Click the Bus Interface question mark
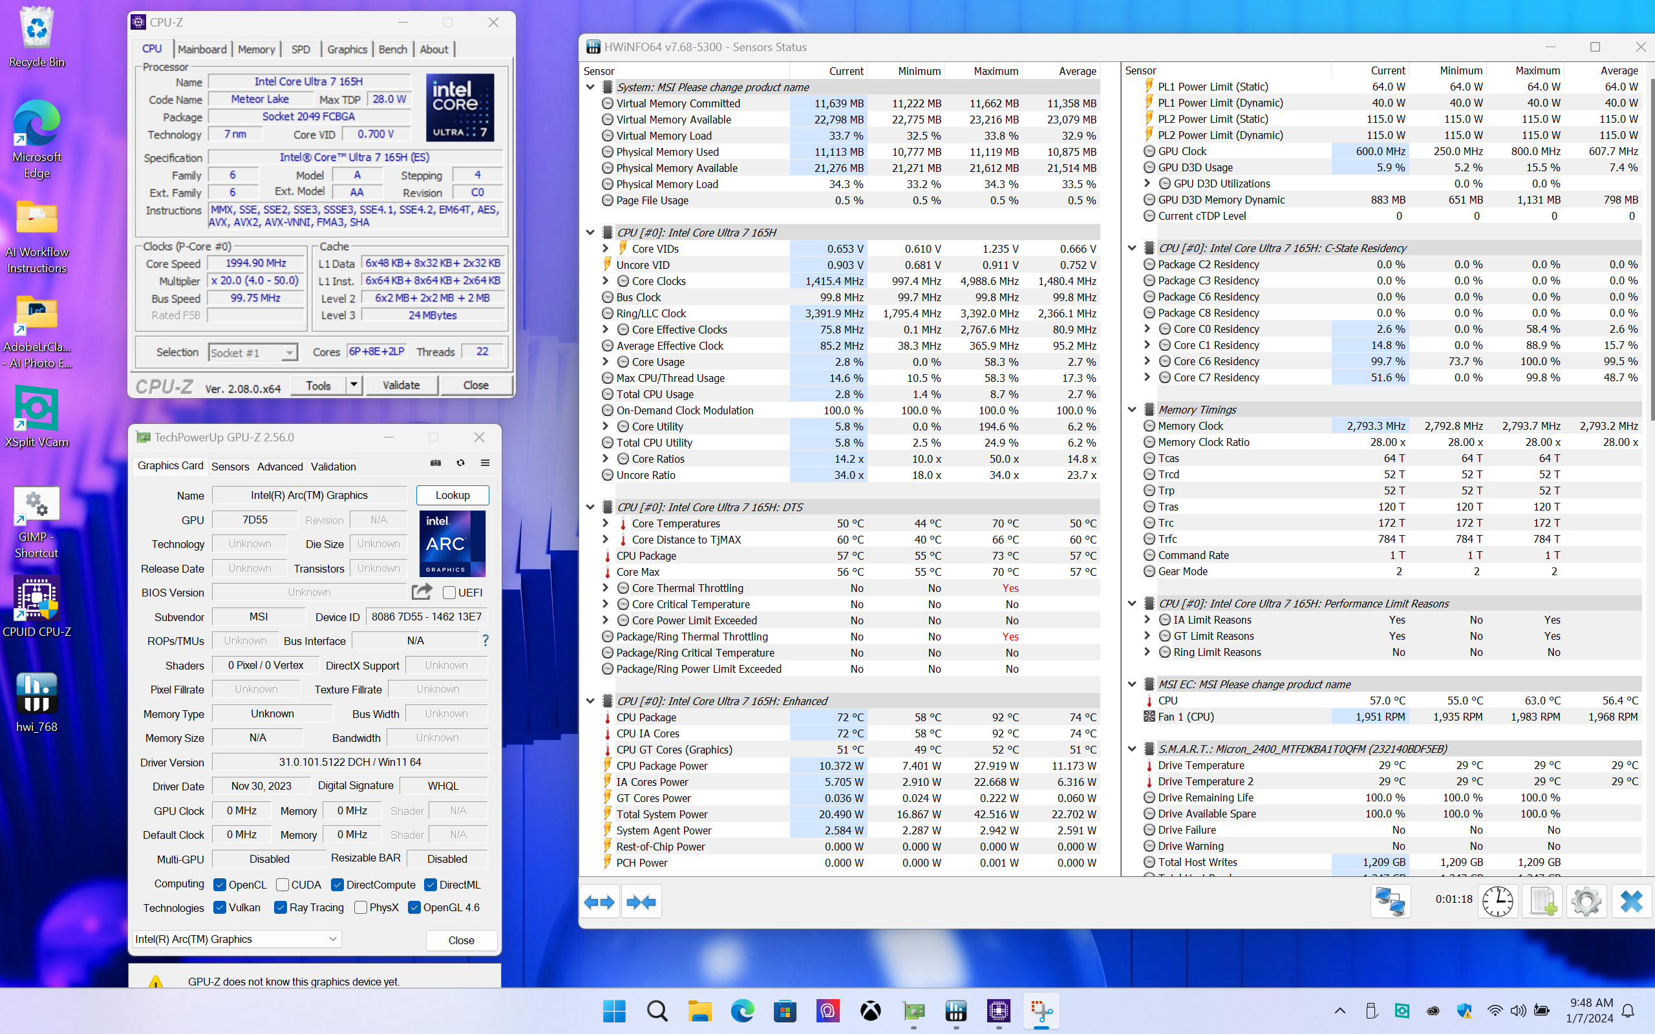 (486, 641)
